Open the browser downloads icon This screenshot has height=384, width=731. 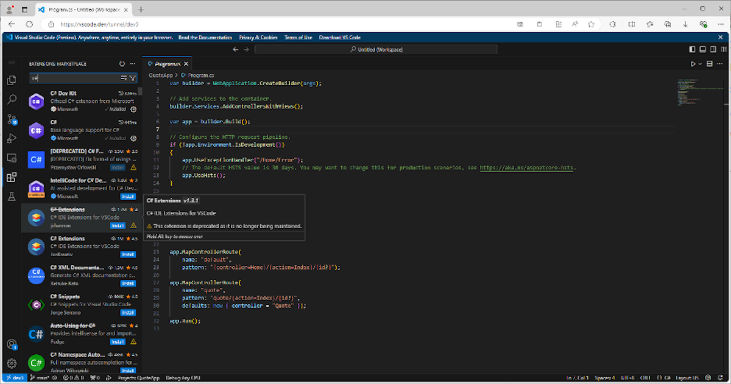coord(685,24)
